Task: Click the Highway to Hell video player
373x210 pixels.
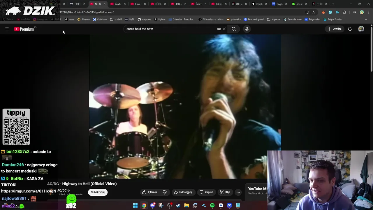Action: pyautogui.click(x=185, y=106)
